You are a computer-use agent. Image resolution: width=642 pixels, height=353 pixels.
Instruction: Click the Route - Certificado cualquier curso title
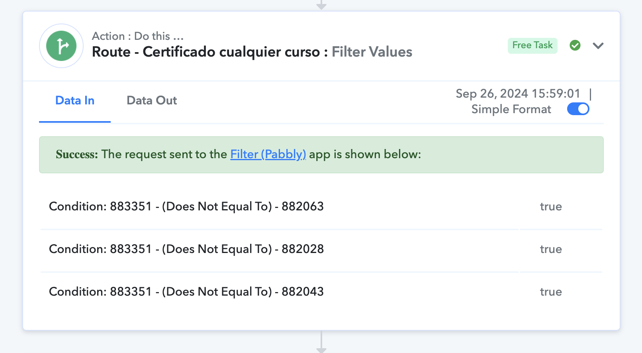[x=206, y=52]
